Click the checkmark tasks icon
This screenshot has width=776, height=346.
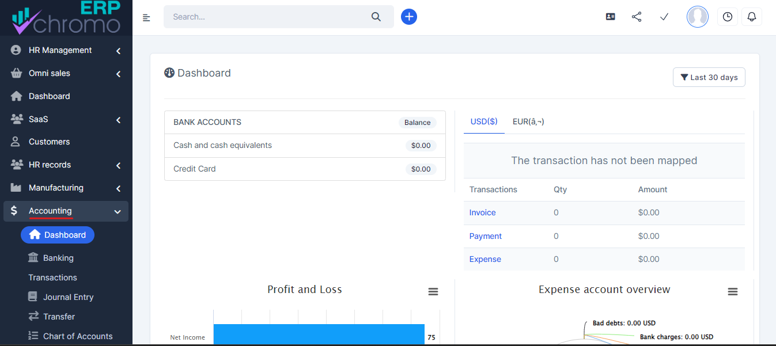664,17
